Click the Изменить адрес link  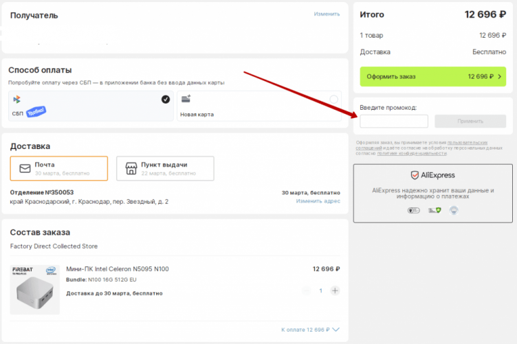(x=318, y=201)
